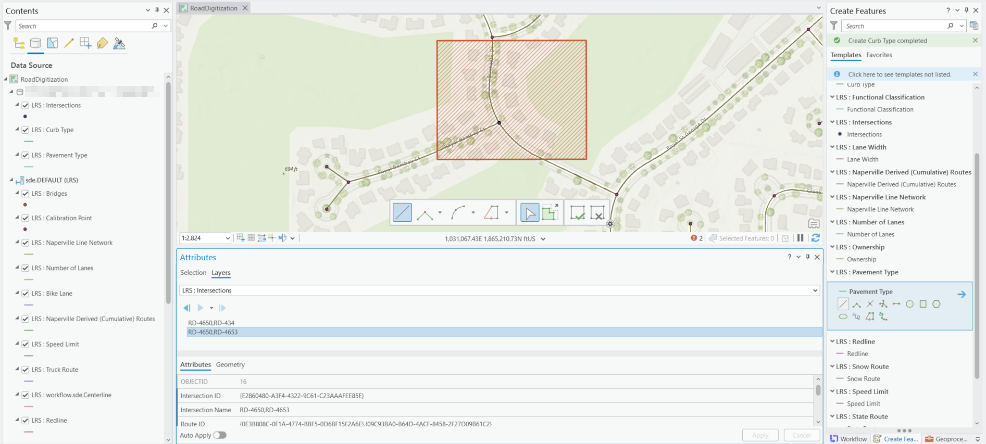This screenshot has height=444, width=986.
Task: Uncheck LRS : Intersections layer visibility
Action: click(25, 105)
